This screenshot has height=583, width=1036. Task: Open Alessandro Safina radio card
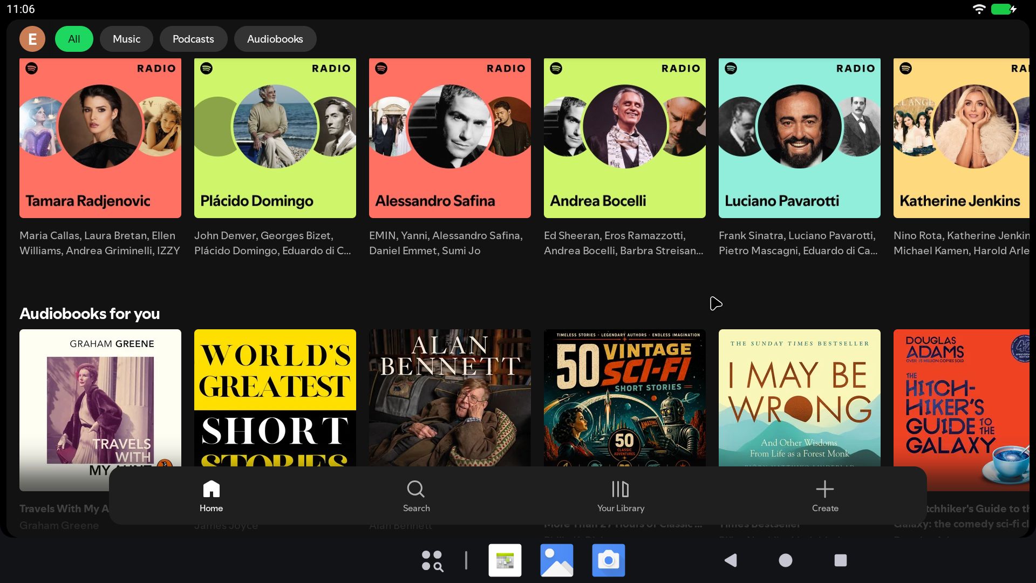450,138
